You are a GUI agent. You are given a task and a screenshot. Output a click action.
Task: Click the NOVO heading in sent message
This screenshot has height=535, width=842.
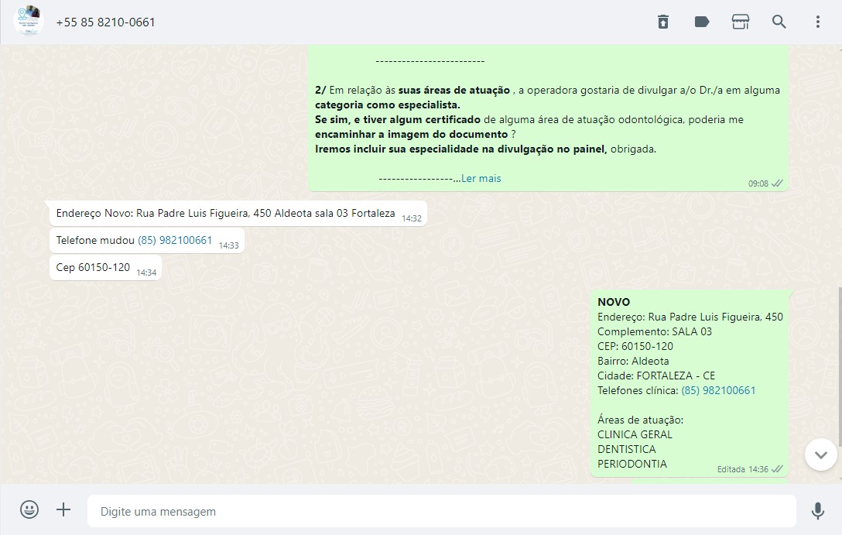tap(614, 302)
